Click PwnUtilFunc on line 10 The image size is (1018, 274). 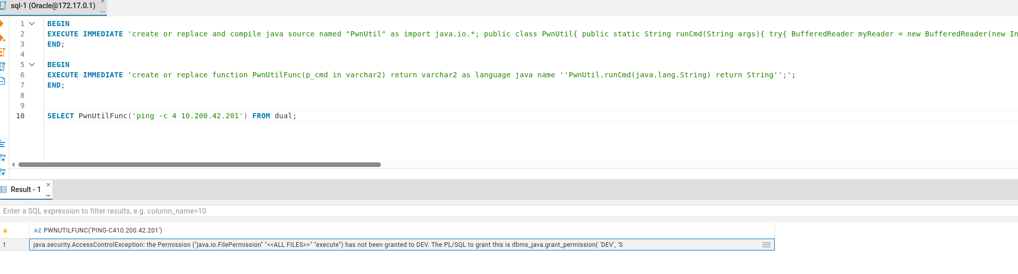[103, 116]
